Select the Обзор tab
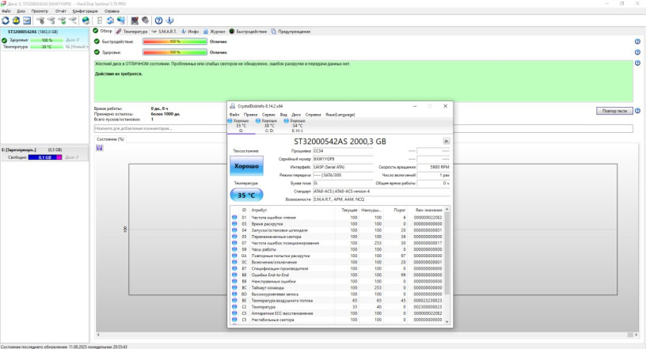646x349 pixels. (103, 31)
